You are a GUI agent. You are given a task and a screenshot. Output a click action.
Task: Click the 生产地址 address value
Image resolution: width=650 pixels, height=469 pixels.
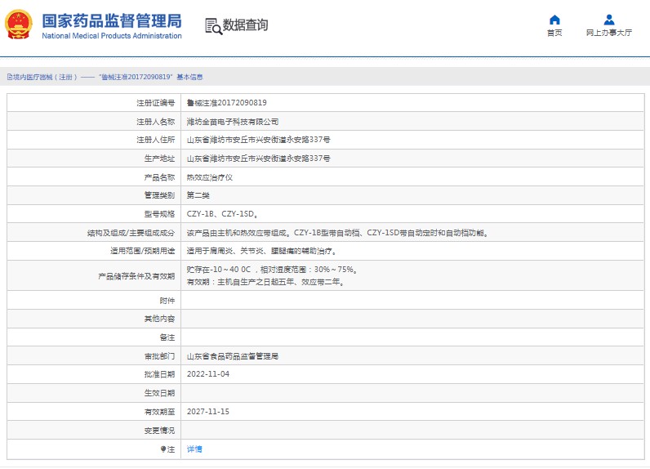click(x=258, y=159)
